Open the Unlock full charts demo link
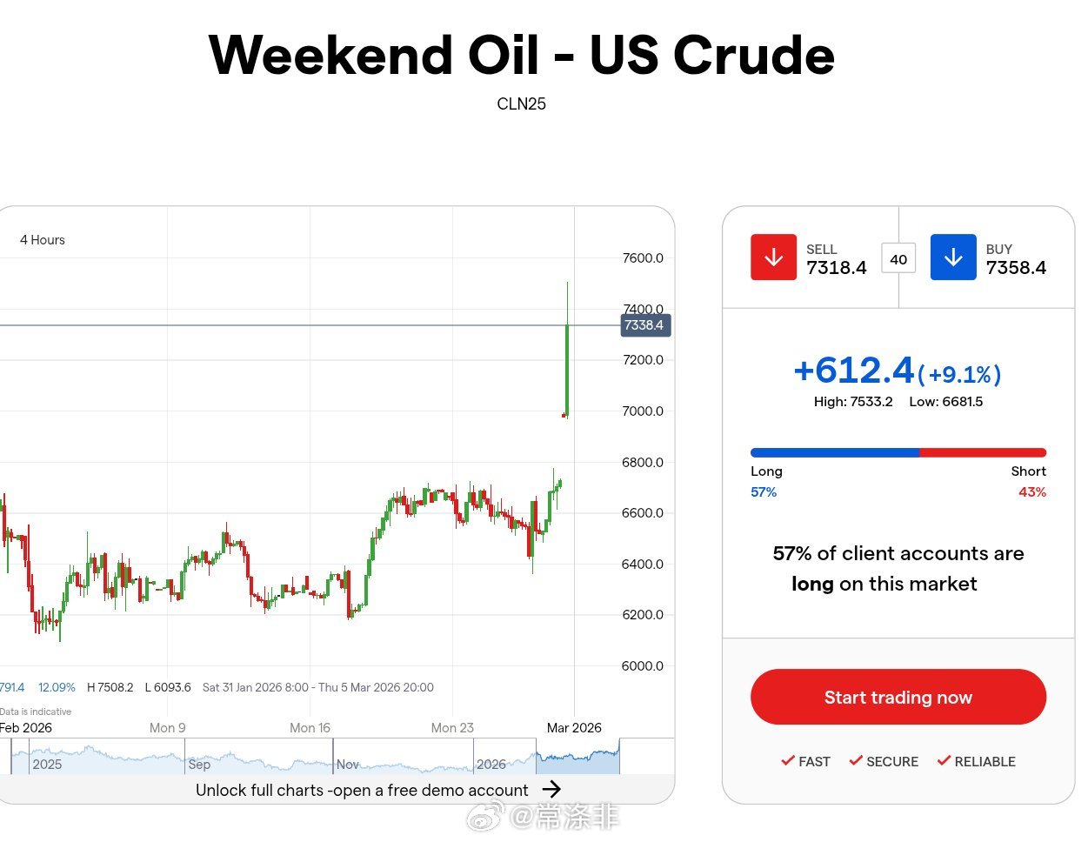 point(362,790)
